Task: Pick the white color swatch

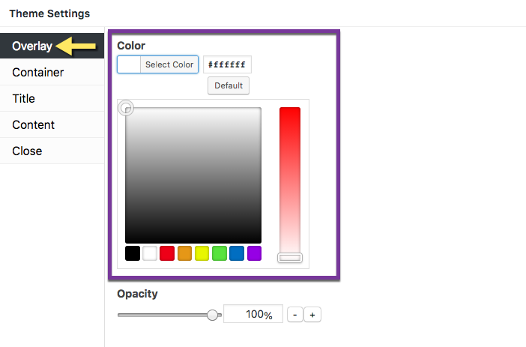Action: [x=150, y=253]
